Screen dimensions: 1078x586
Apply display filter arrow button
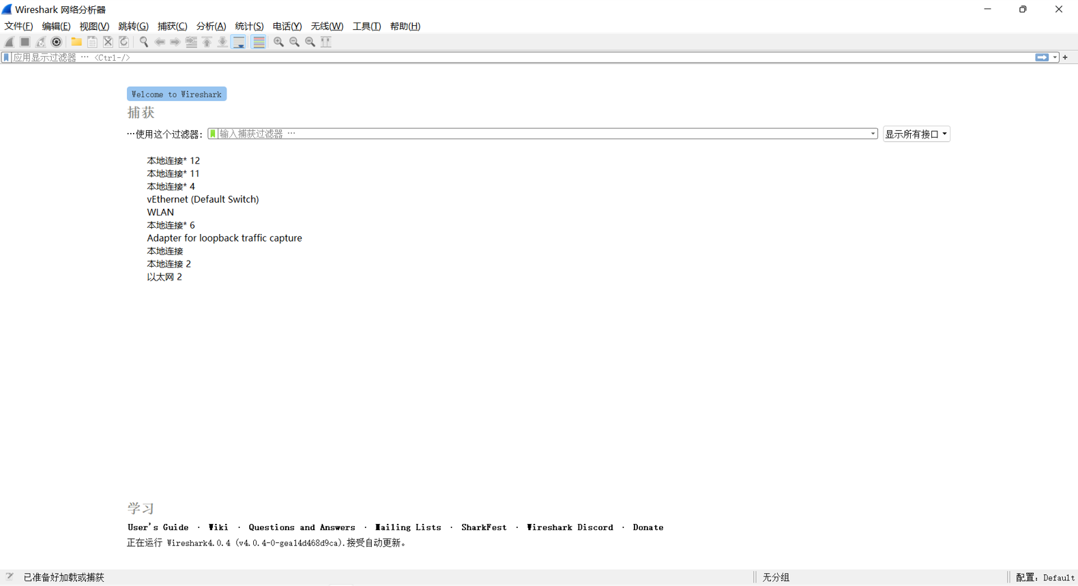coord(1042,57)
